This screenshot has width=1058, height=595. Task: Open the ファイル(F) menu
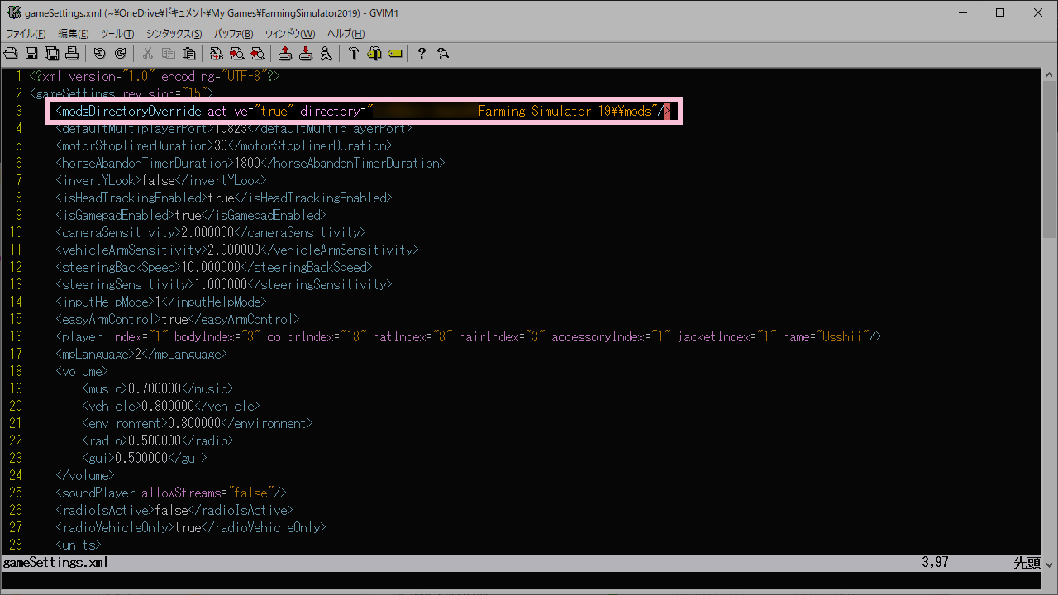tap(26, 34)
